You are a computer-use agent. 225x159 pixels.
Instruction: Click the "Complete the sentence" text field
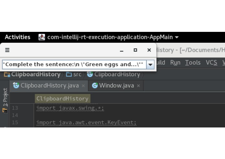click(x=74, y=65)
